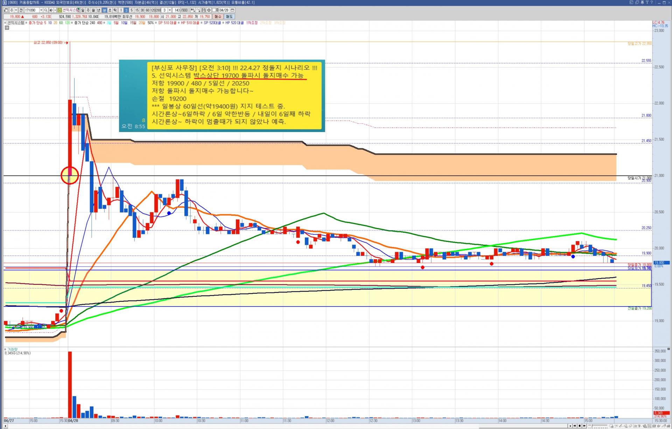Viewport: 672px width, 429px height.
Task: Switch to the 일 daily period tab
Action: coord(83,10)
